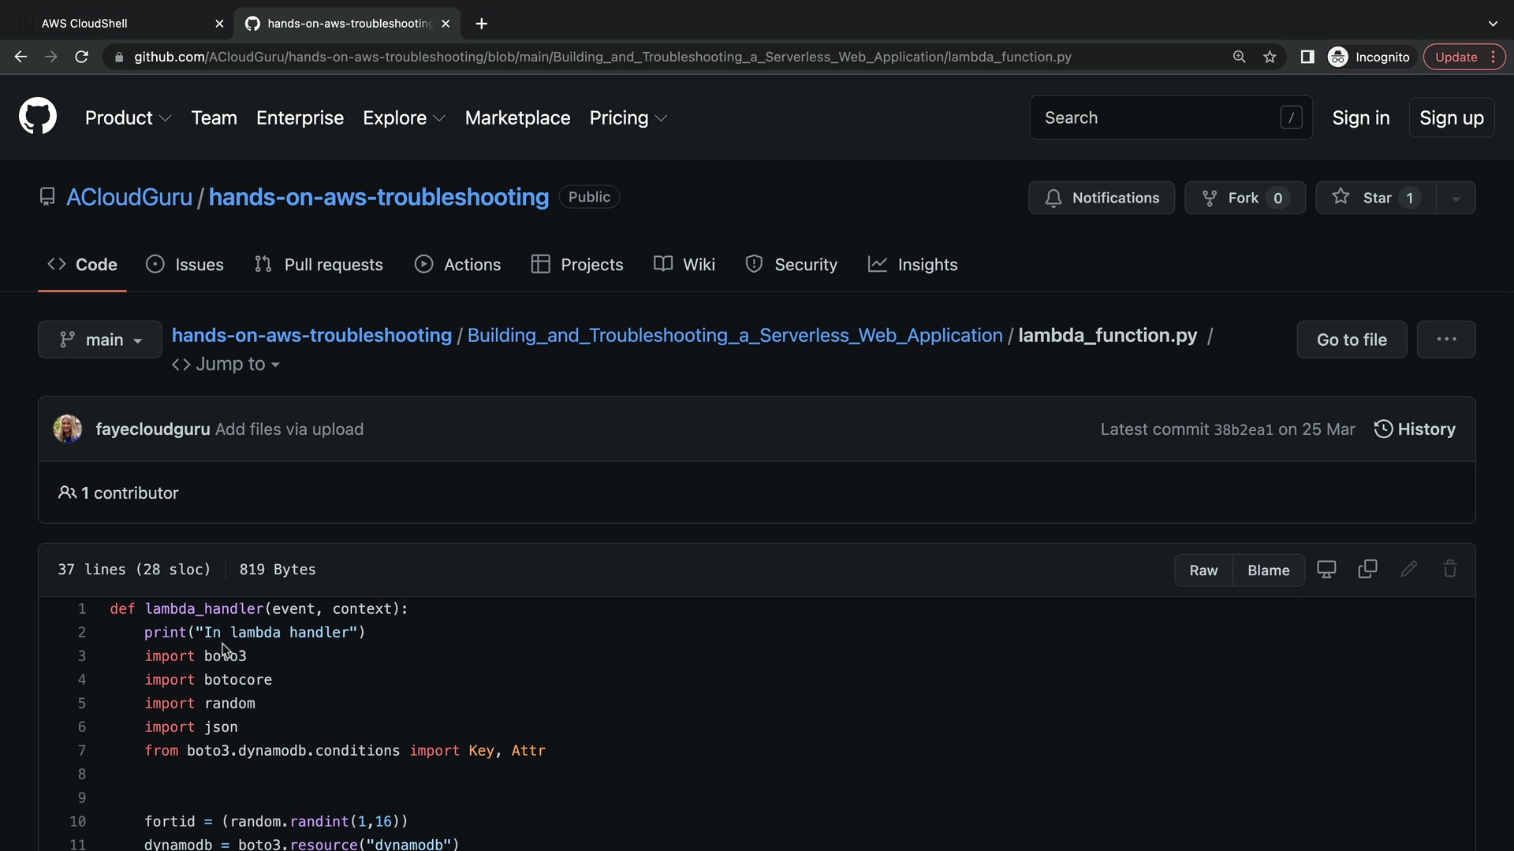Expand the main branch dropdown
The height and width of the screenshot is (851, 1514).
click(x=100, y=340)
